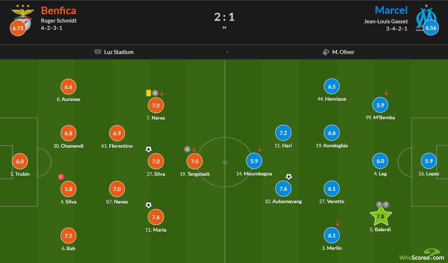Select Bah's 7.5 rating circle
448x263 pixels.
tap(69, 236)
